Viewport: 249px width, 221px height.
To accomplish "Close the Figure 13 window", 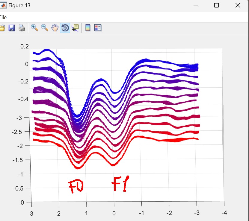I will (238, 5).
